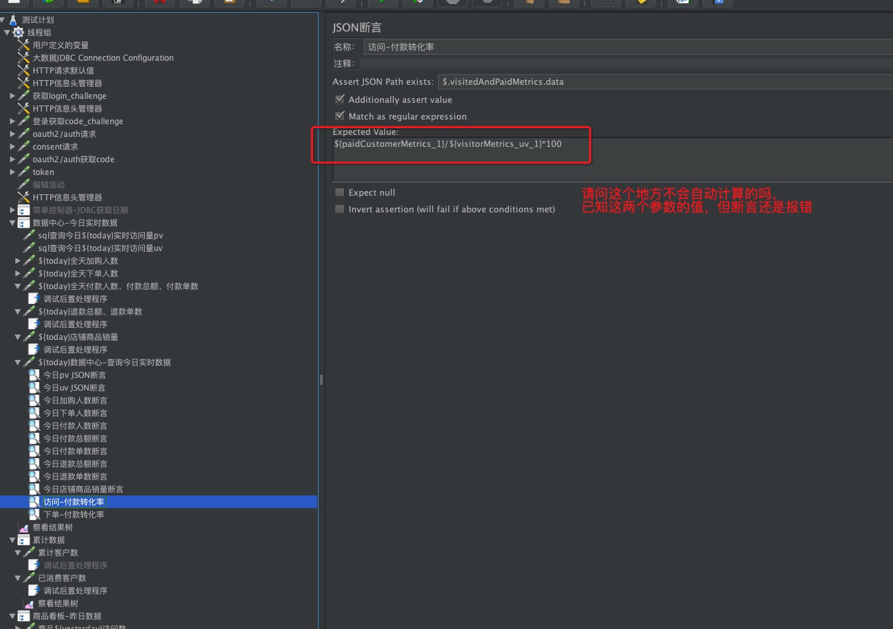
Task: Open a test plan using the open icon
Action: point(82,3)
